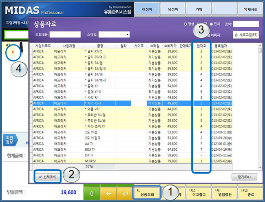The image size is (265, 202).
Task: Open the 여성복 category tab
Action: click(x=147, y=9)
